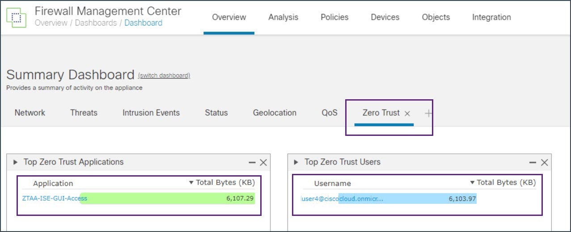Click the Firewall Management Center logo icon
The height and width of the screenshot is (232, 571).
[17, 17]
